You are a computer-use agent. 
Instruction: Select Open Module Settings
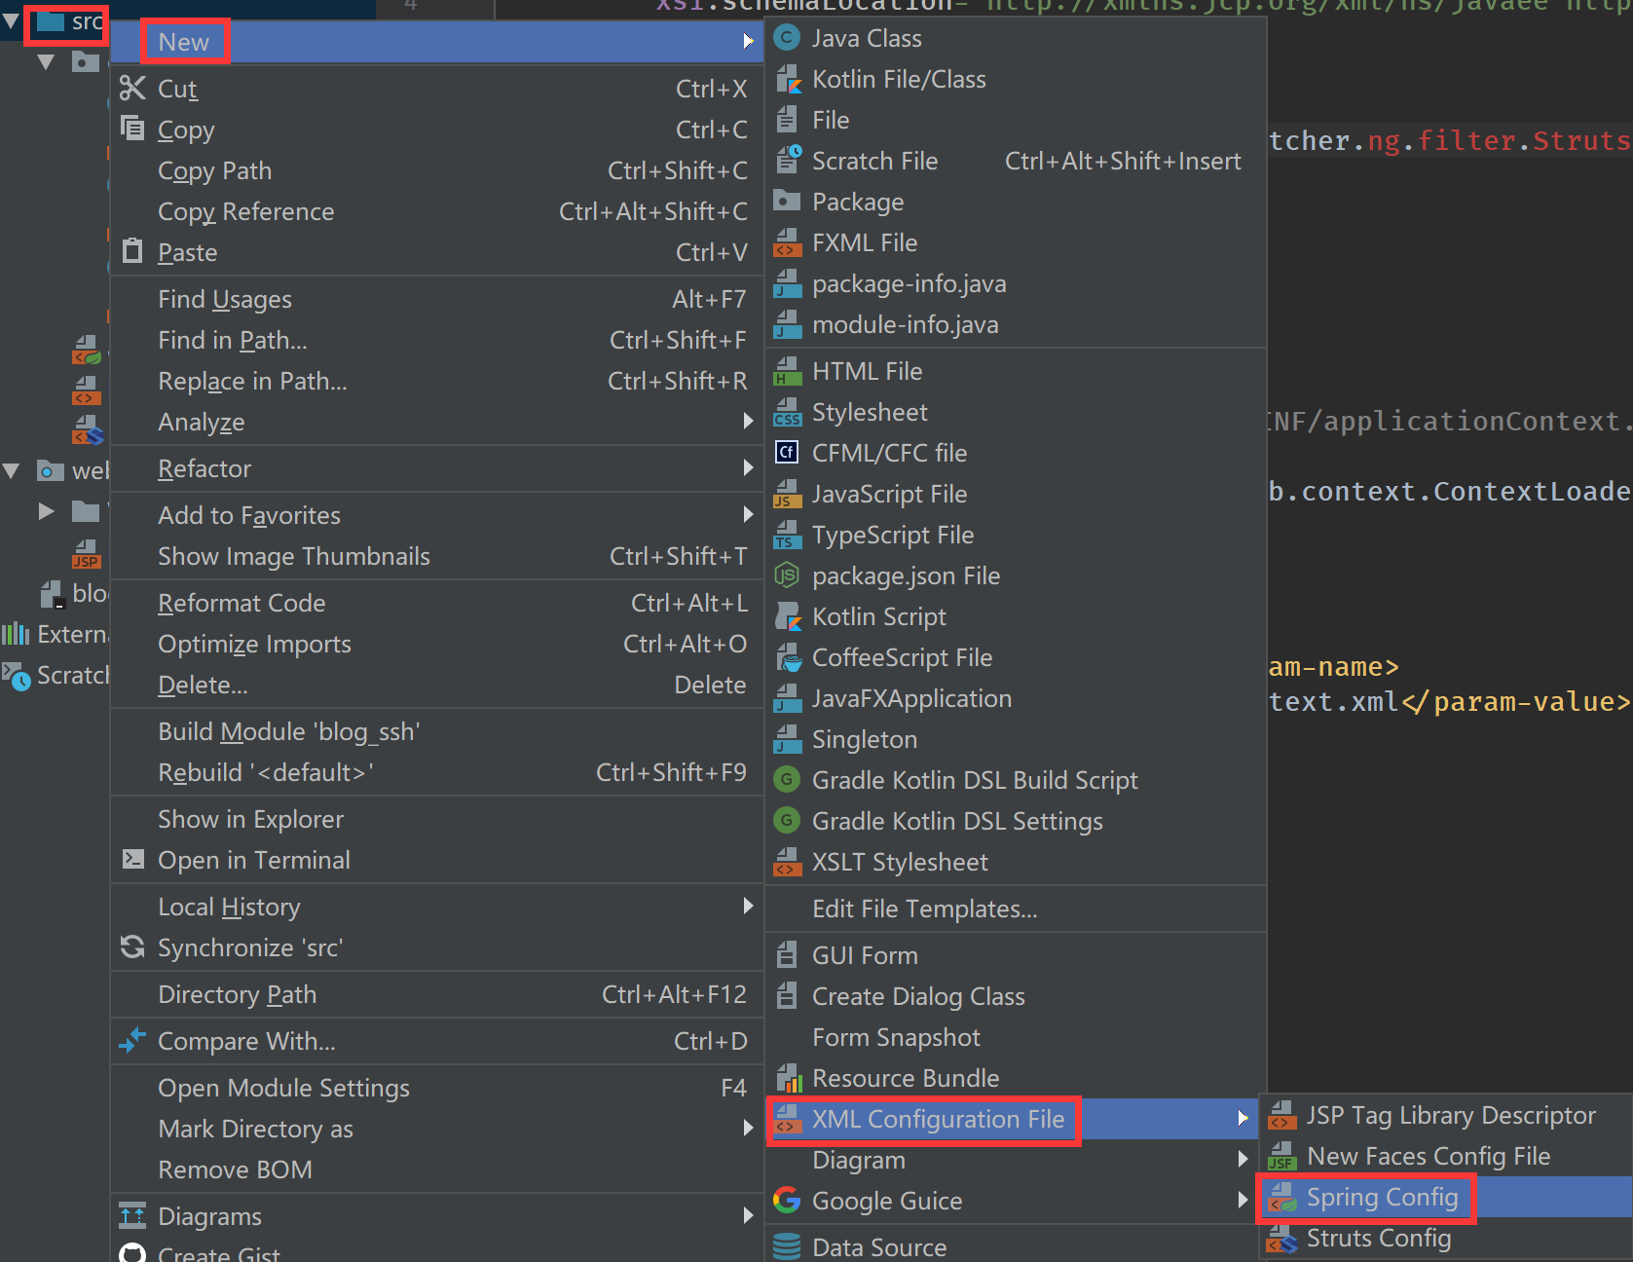436,1088
